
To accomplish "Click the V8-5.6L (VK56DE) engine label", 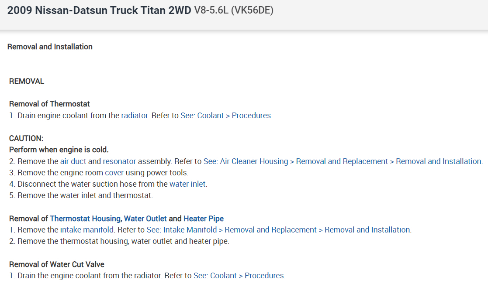I will [x=234, y=11].
